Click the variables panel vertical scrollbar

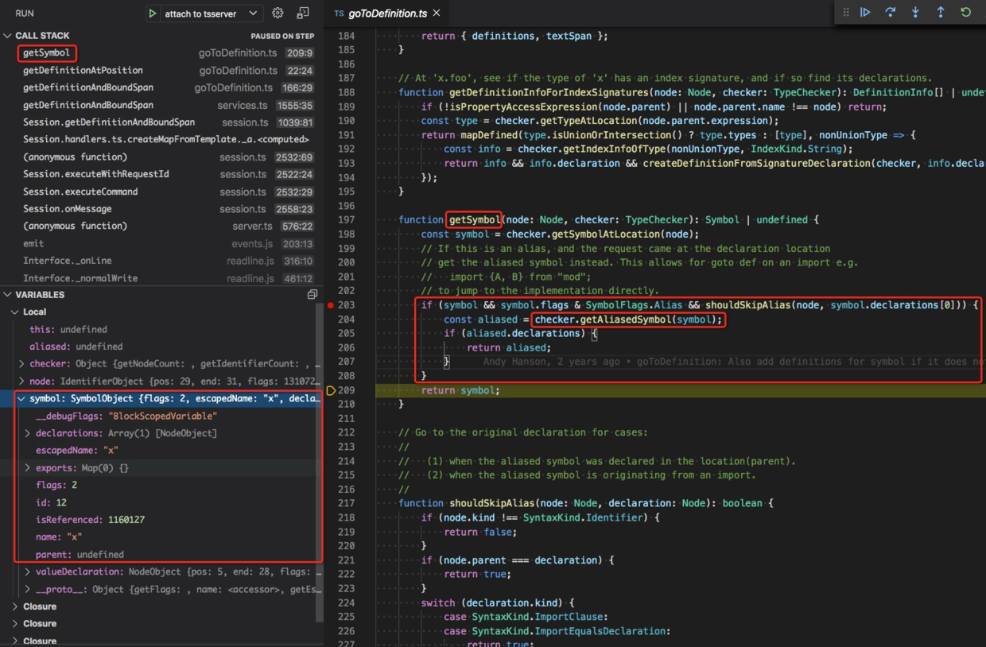tap(320, 461)
